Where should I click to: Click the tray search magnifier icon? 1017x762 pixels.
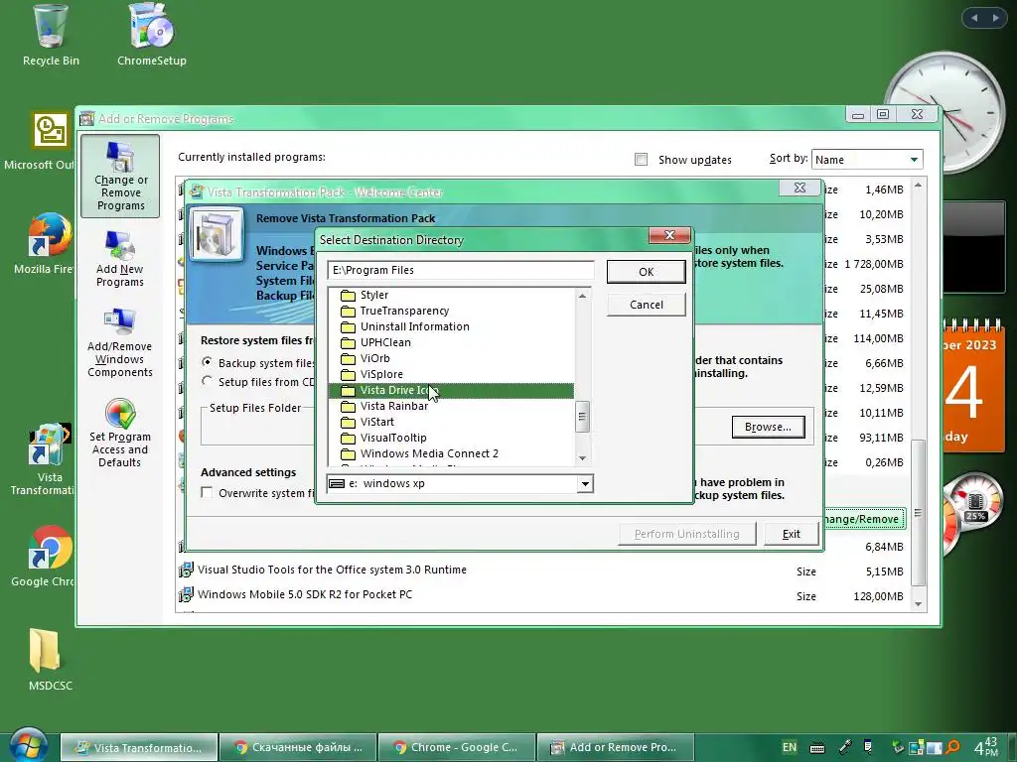pos(952,747)
